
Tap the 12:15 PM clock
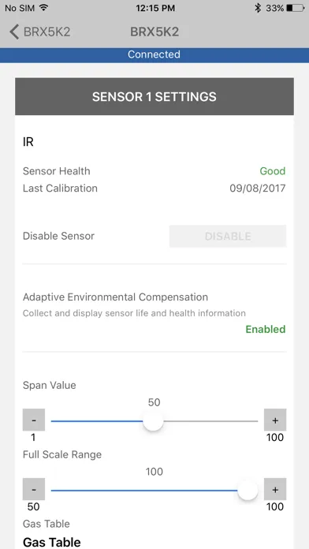point(154,8)
